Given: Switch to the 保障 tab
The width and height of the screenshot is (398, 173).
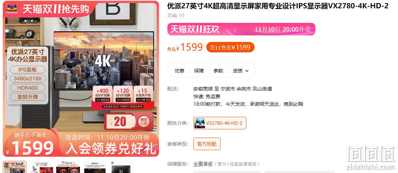Looking at the screenshot, I should pyautogui.click(x=199, y=71).
